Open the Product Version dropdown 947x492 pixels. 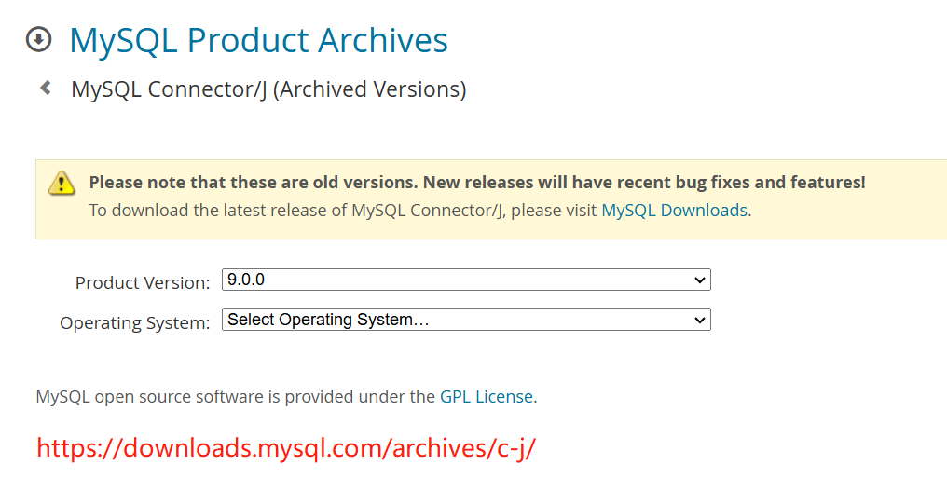point(466,280)
